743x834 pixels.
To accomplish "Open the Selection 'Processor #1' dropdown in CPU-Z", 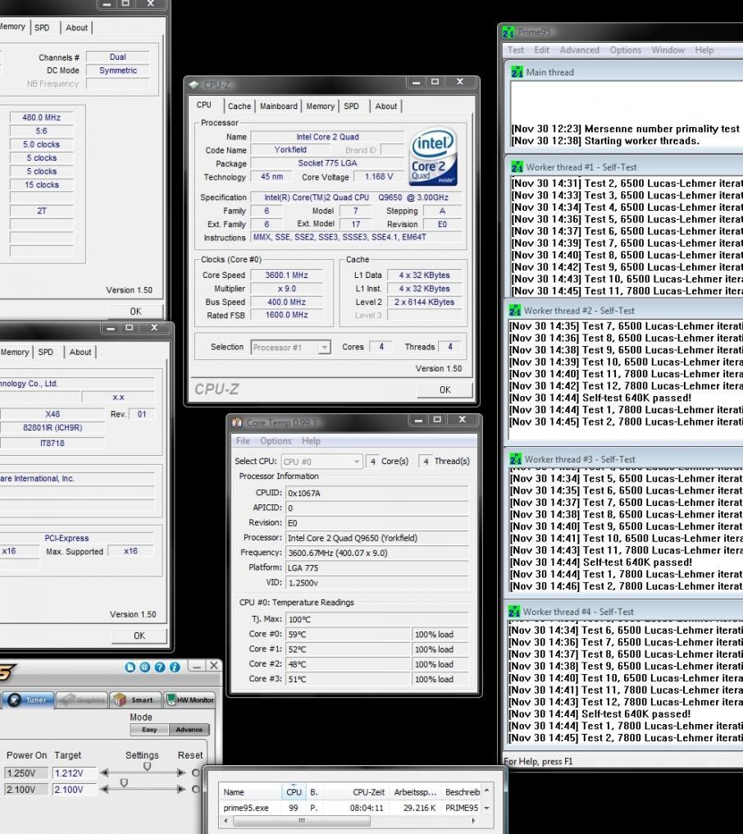I will click(291, 348).
